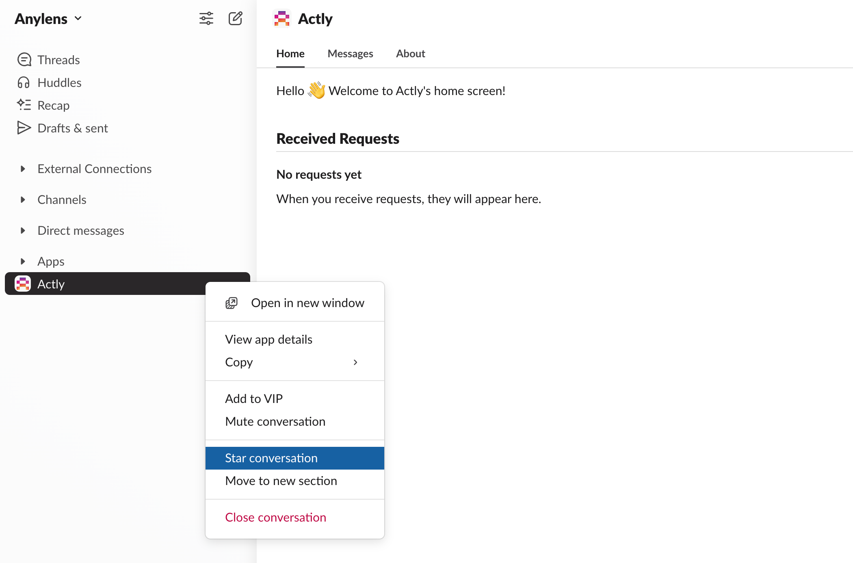The height and width of the screenshot is (563, 853).
Task: Choose Open in new window
Action: tap(295, 303)
